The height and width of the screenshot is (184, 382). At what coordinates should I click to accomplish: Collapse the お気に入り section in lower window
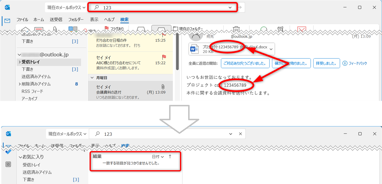20,157
